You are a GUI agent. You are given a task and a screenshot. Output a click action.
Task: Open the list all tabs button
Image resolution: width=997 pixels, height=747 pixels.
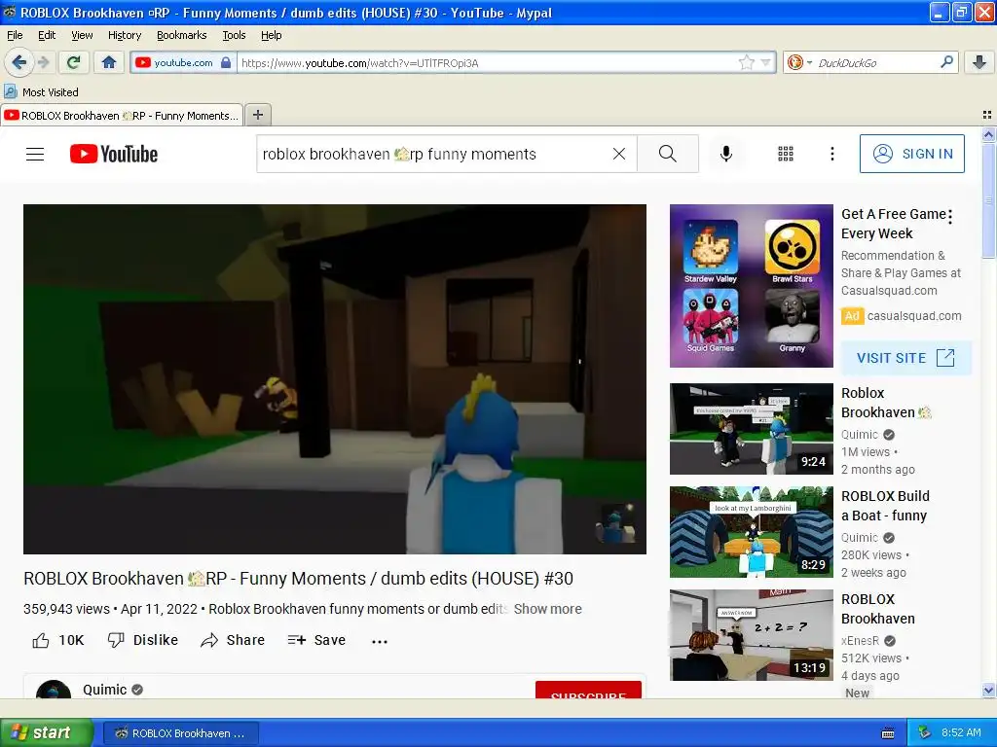point(987,115)
